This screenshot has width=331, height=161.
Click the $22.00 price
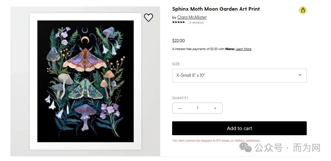178,41
